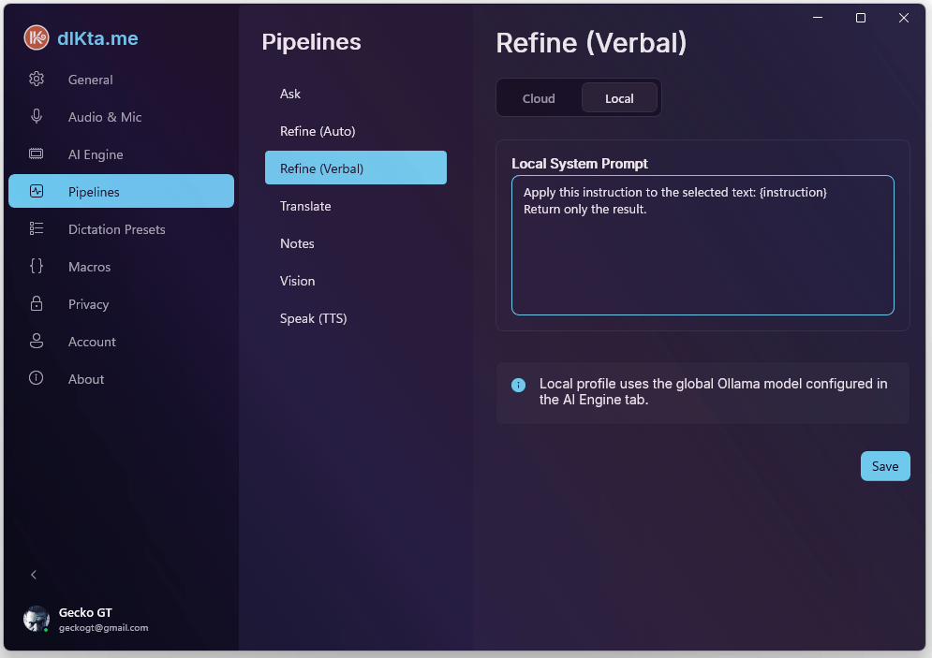Open the AI Engine settings icon
The width and height of the screenshot is (932, 658).
[x=36, y=154]
